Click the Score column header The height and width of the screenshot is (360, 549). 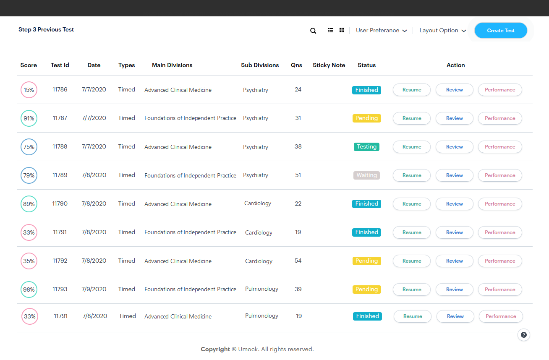point(29,65)
